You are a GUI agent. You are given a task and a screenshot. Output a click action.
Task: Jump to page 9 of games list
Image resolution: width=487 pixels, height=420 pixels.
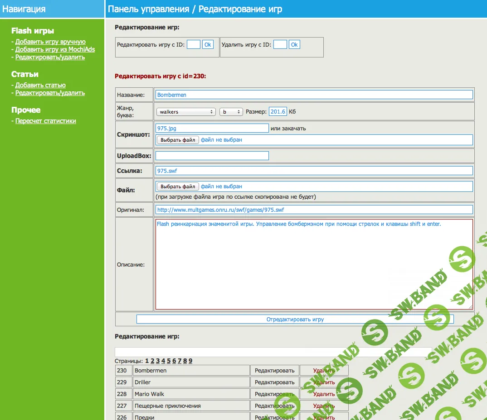(190, 361)
